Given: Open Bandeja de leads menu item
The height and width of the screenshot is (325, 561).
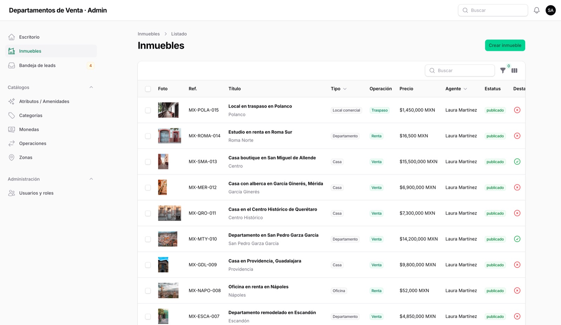Looking at the screenshot, I should point(51,66).
